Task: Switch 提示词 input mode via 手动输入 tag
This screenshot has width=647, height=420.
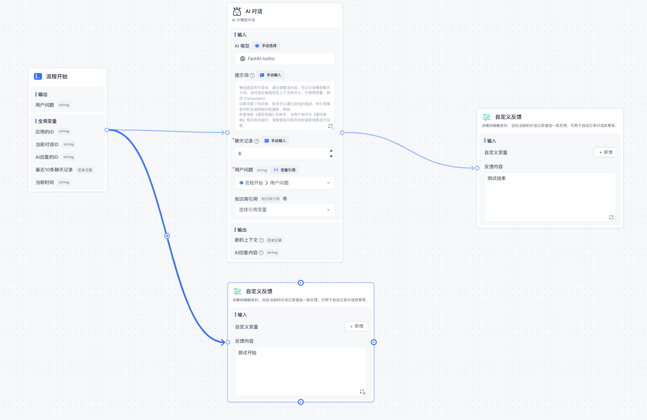Action: [x=270, y=75]
